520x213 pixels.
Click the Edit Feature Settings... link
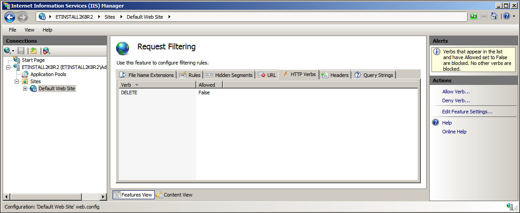467,112
